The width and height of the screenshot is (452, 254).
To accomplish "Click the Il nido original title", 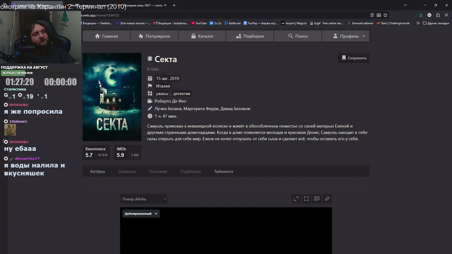I will tap(153, 69).
